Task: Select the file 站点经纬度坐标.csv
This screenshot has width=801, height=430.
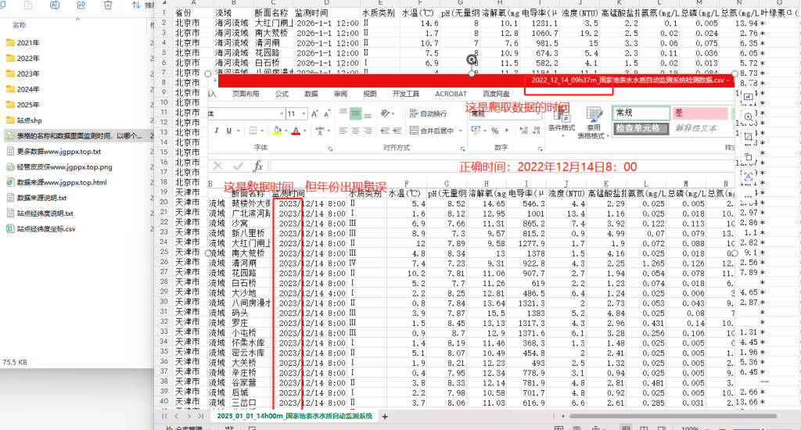Action: click(41, 229)
